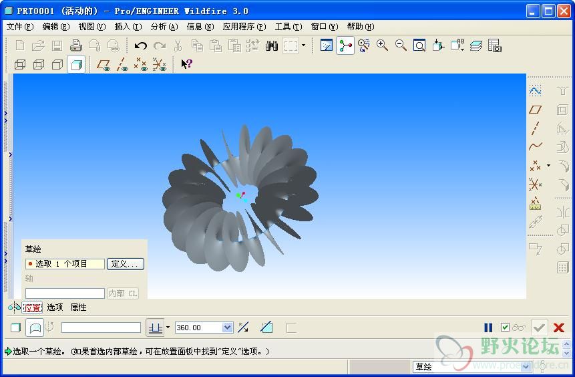Click the Datum Axis tool
575x377 pixels.
[x=536, y=128]
